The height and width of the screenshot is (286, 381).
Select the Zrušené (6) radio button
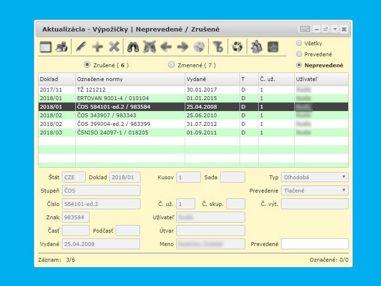pyautogui.click(x=87, y=65)
